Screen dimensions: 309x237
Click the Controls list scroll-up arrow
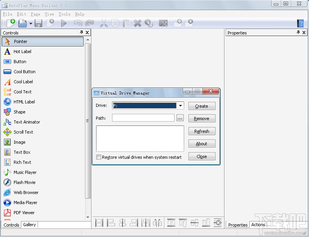point(88,40)
